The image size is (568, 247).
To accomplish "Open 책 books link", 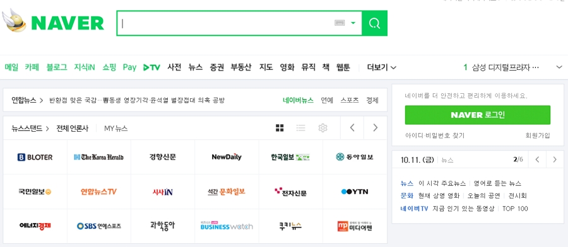I will point(326,67).
